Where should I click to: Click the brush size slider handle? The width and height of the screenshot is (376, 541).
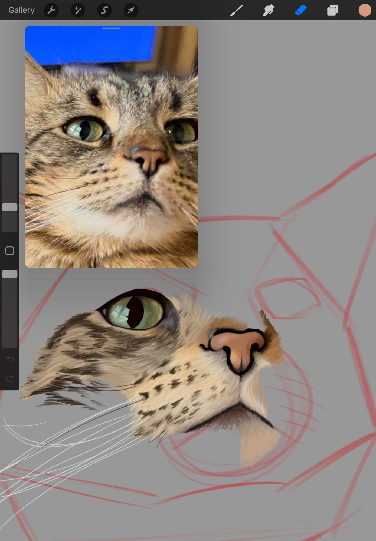point(10,207)
